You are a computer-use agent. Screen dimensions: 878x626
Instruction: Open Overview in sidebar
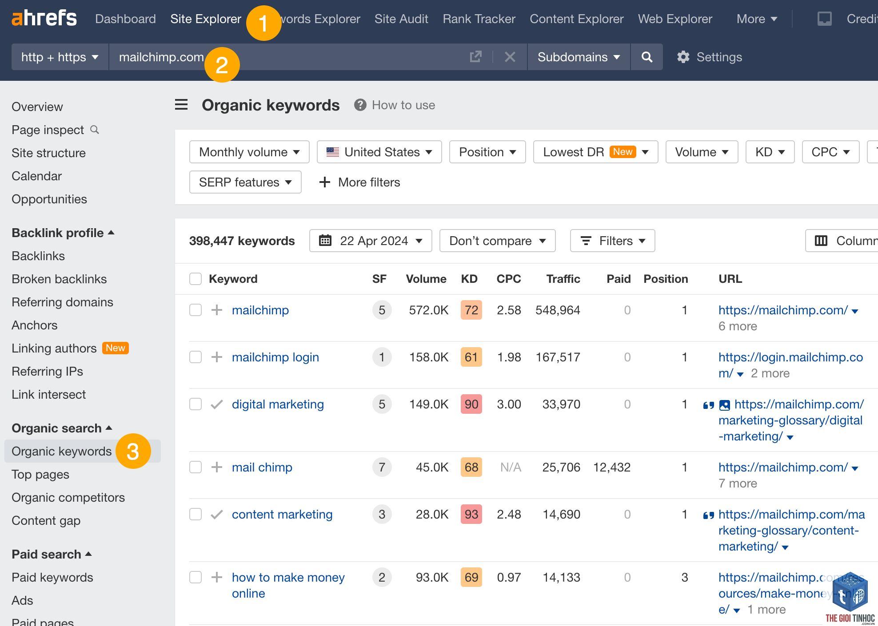37,107
